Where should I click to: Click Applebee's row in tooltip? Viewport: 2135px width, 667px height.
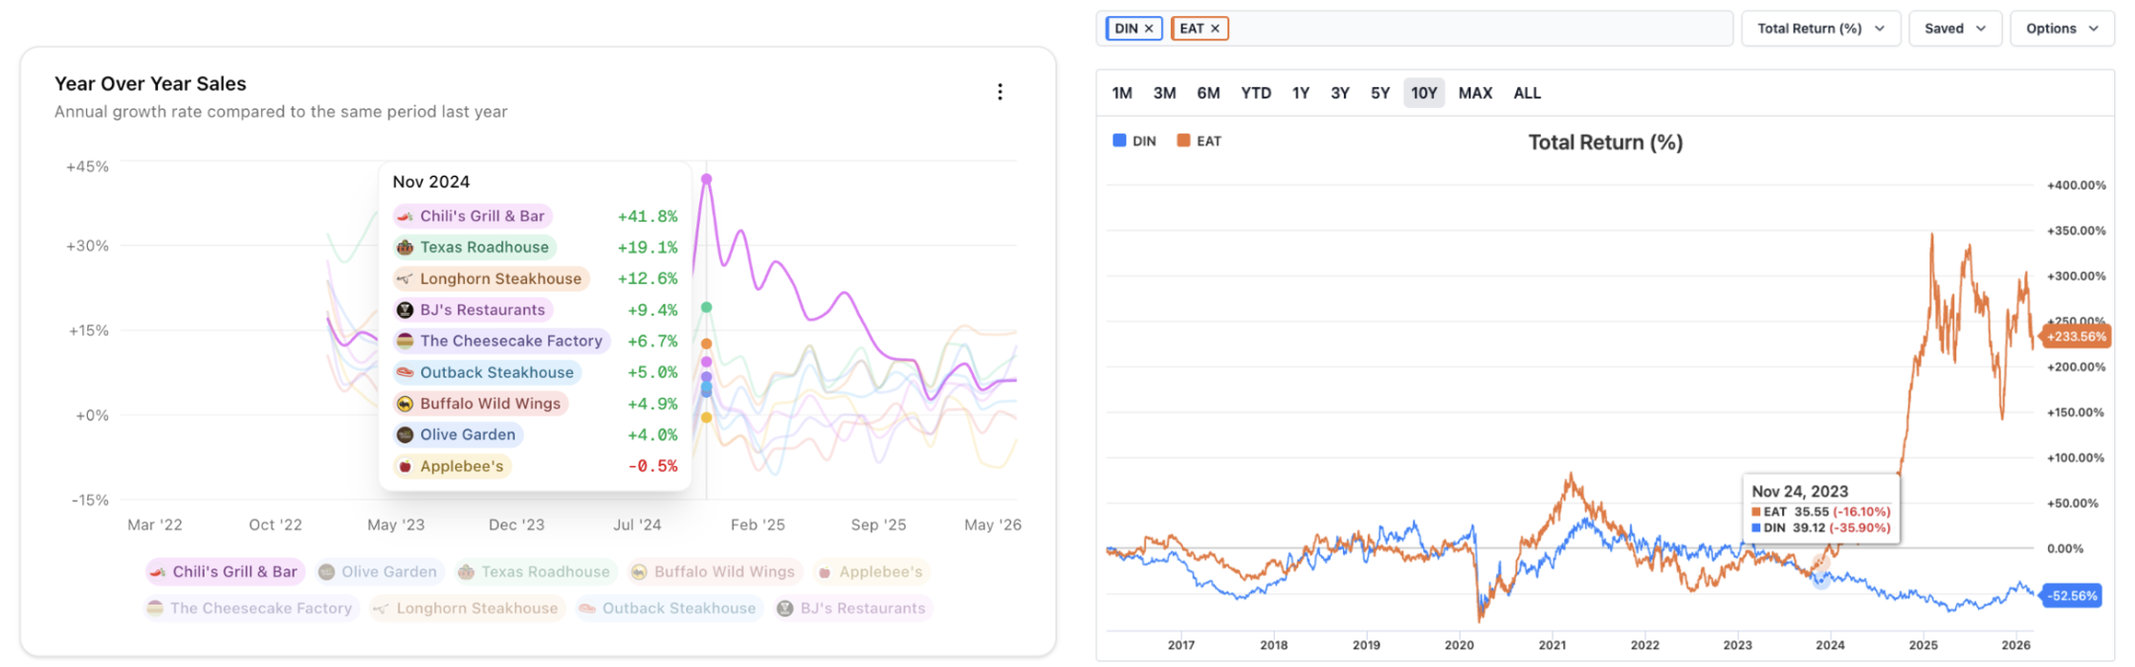point(536,466)
